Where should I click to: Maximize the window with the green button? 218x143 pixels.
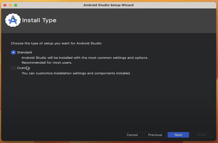point(16,5)
